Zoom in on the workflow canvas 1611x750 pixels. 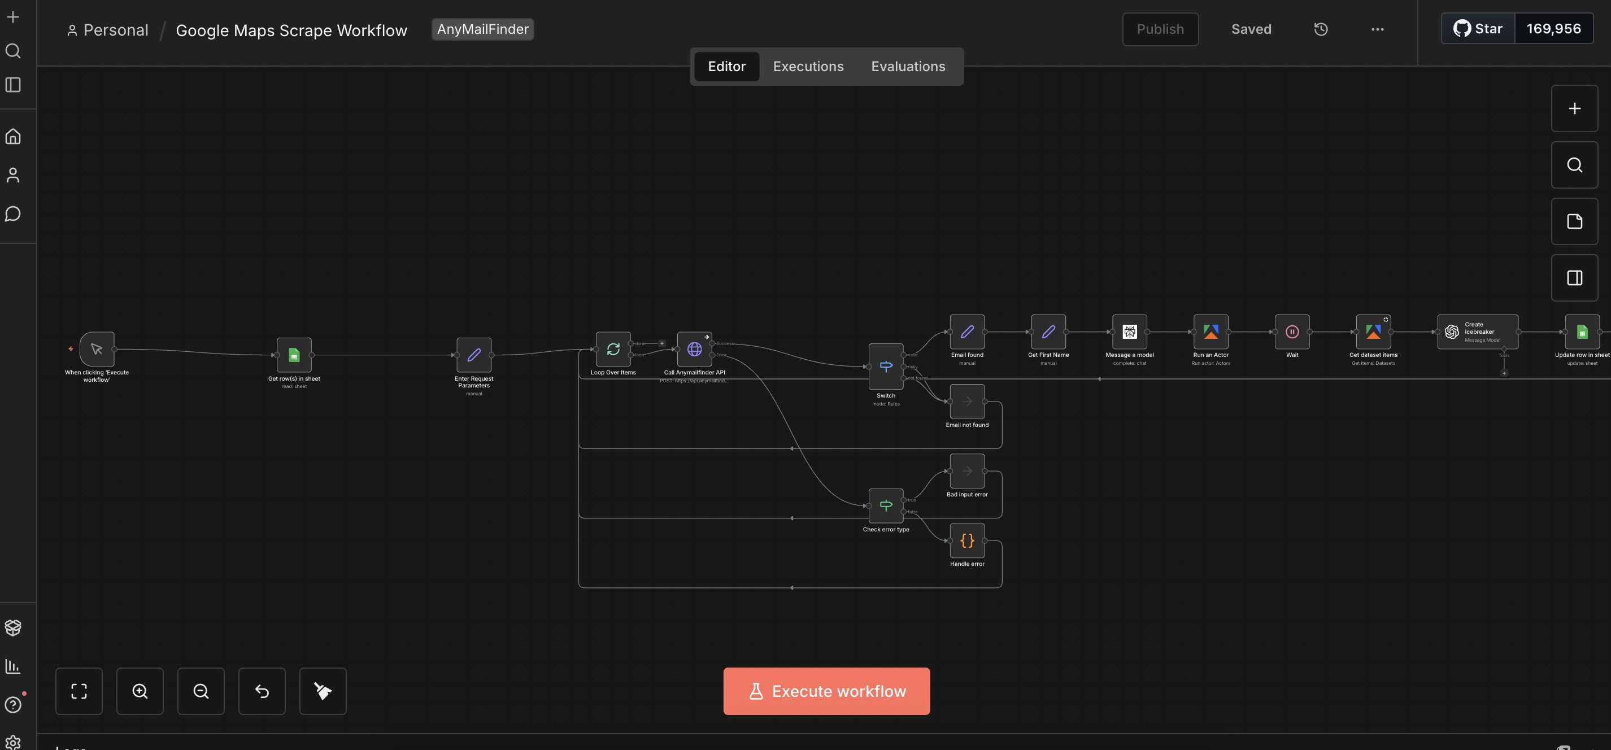(x=140, y=691)
